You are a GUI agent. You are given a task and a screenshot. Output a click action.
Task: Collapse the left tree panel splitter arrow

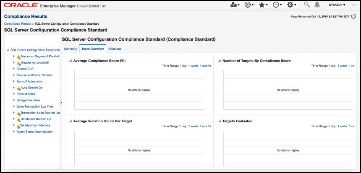pyautogui.click(x=61, y=103)
